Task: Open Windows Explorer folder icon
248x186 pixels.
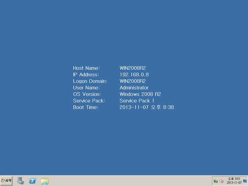Action: (45, 181)
